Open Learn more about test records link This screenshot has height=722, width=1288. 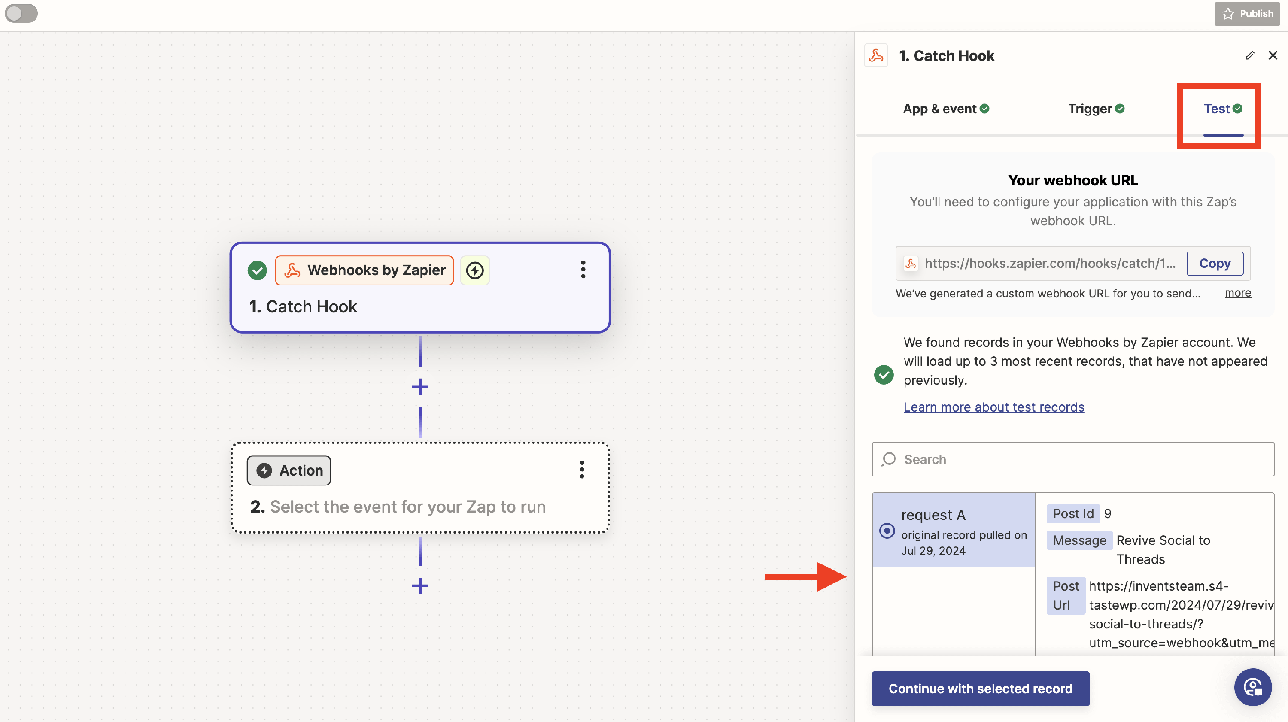click(993, 407)
